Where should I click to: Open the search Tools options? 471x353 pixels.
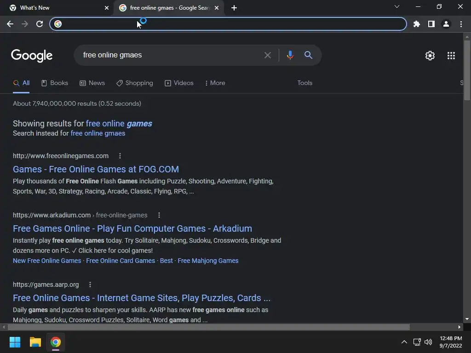coord(304,83)
